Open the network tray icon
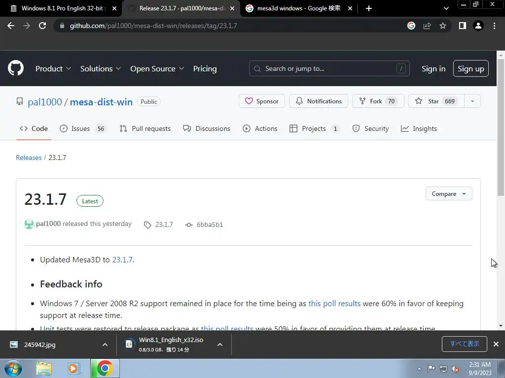This screenshot has width=505, height=378. (443, 369)
